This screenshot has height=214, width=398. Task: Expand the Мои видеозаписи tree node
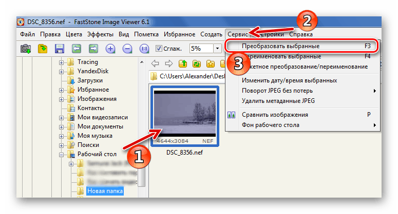(61, 118)
